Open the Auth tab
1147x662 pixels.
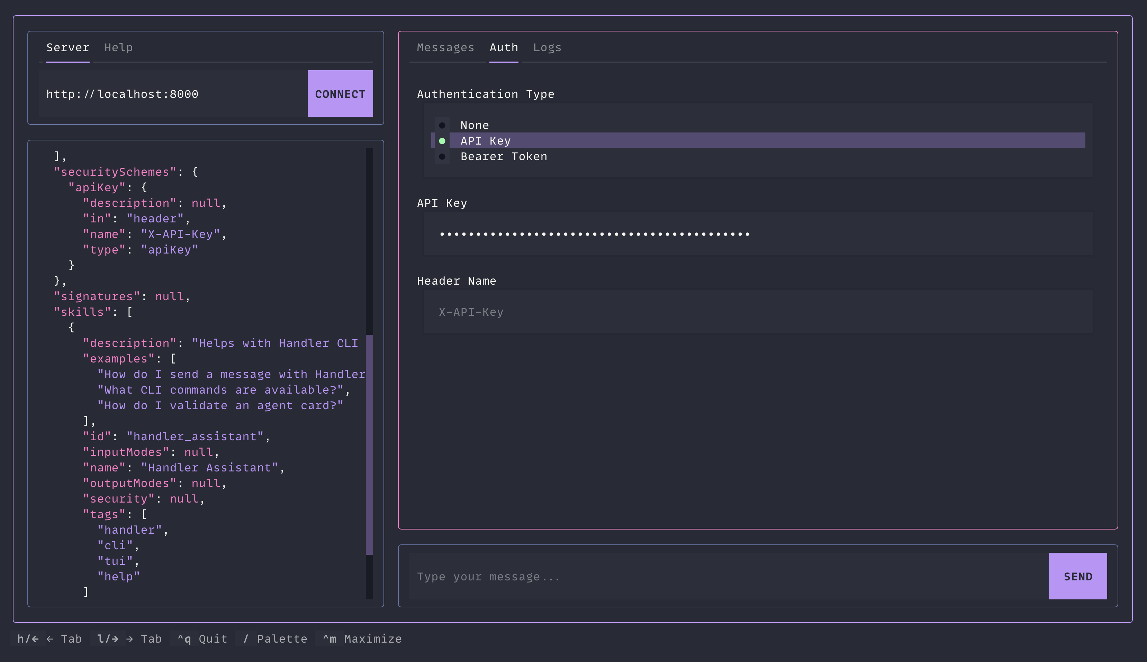[503, 47]
